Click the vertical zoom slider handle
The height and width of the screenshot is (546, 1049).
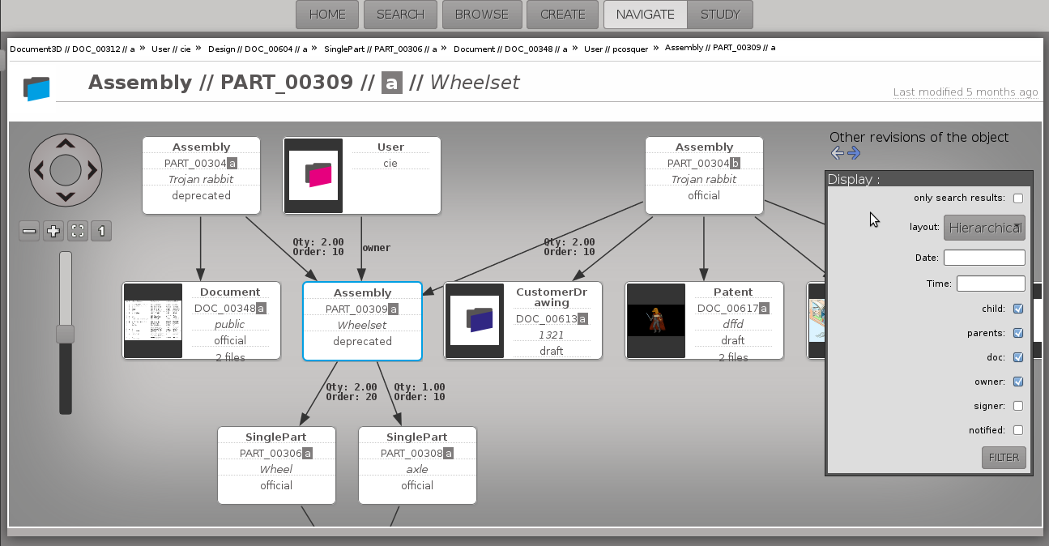coord(65,334)
